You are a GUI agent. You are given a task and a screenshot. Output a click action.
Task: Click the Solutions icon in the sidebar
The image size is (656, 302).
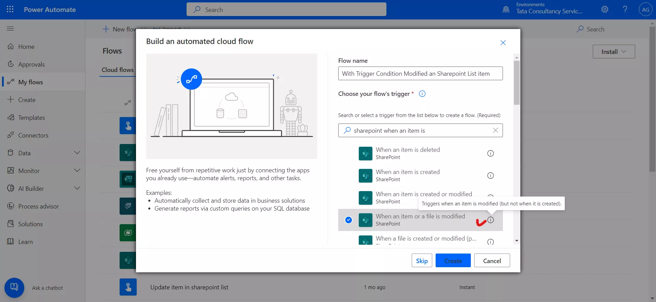pyautogui.click(x=11, y=224)
